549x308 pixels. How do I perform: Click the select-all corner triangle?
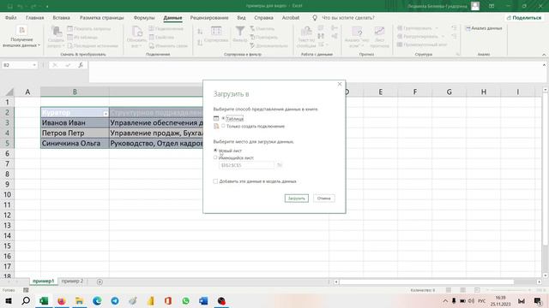9,92
